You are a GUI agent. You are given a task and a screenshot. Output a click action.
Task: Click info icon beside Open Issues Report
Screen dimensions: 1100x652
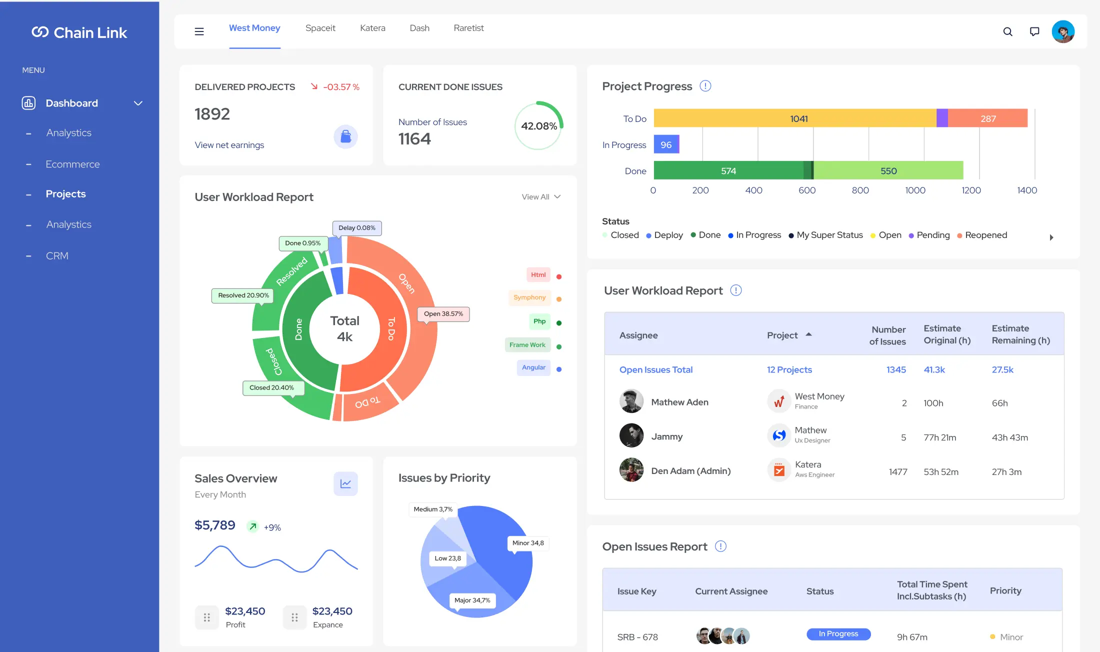tap(720, 546)
